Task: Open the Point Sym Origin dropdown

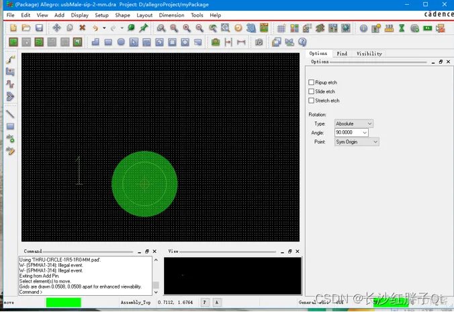Action: pos(357,142)
